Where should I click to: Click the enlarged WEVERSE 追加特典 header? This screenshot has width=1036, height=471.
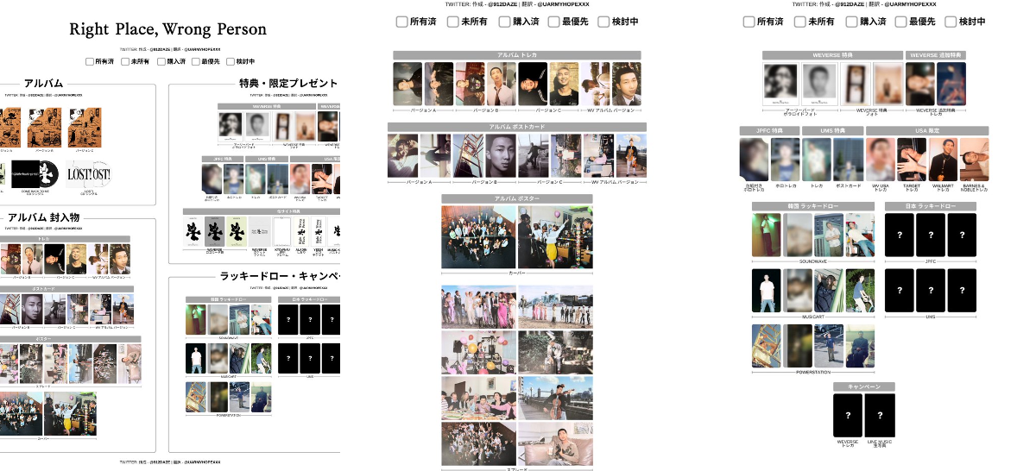coord(936,55)
